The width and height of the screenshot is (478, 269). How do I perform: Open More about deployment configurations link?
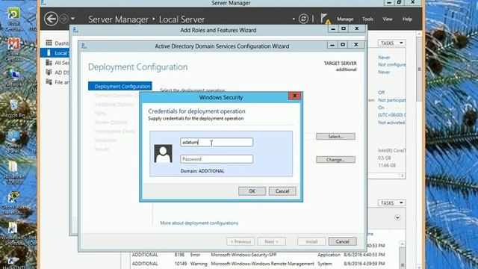pos(199,223)
